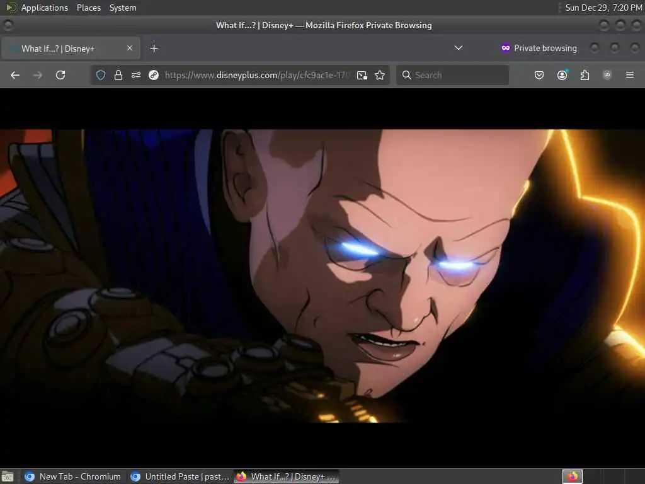Viewport: 645px width, 484px height.
Task: Open the Save to Pocket button
Action: [539, 75]
